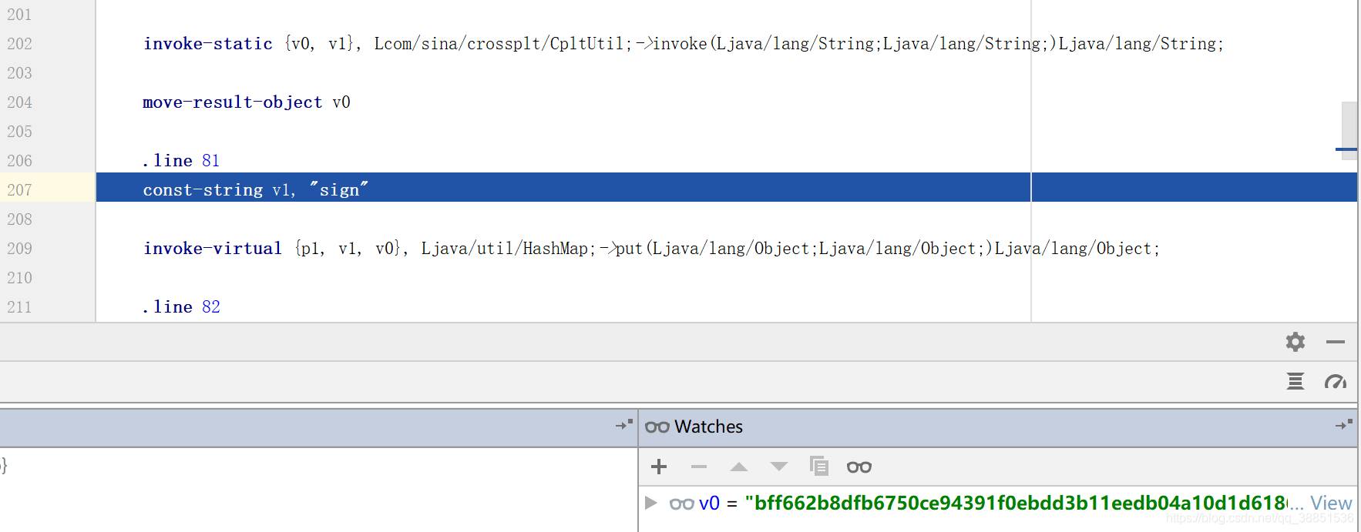Toggle show watches in variables glasses icon
Screen dimensions: 1361x532
click(859, 467)
